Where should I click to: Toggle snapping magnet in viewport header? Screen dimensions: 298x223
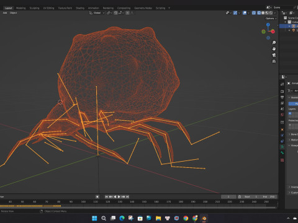(x=115, y=13)
